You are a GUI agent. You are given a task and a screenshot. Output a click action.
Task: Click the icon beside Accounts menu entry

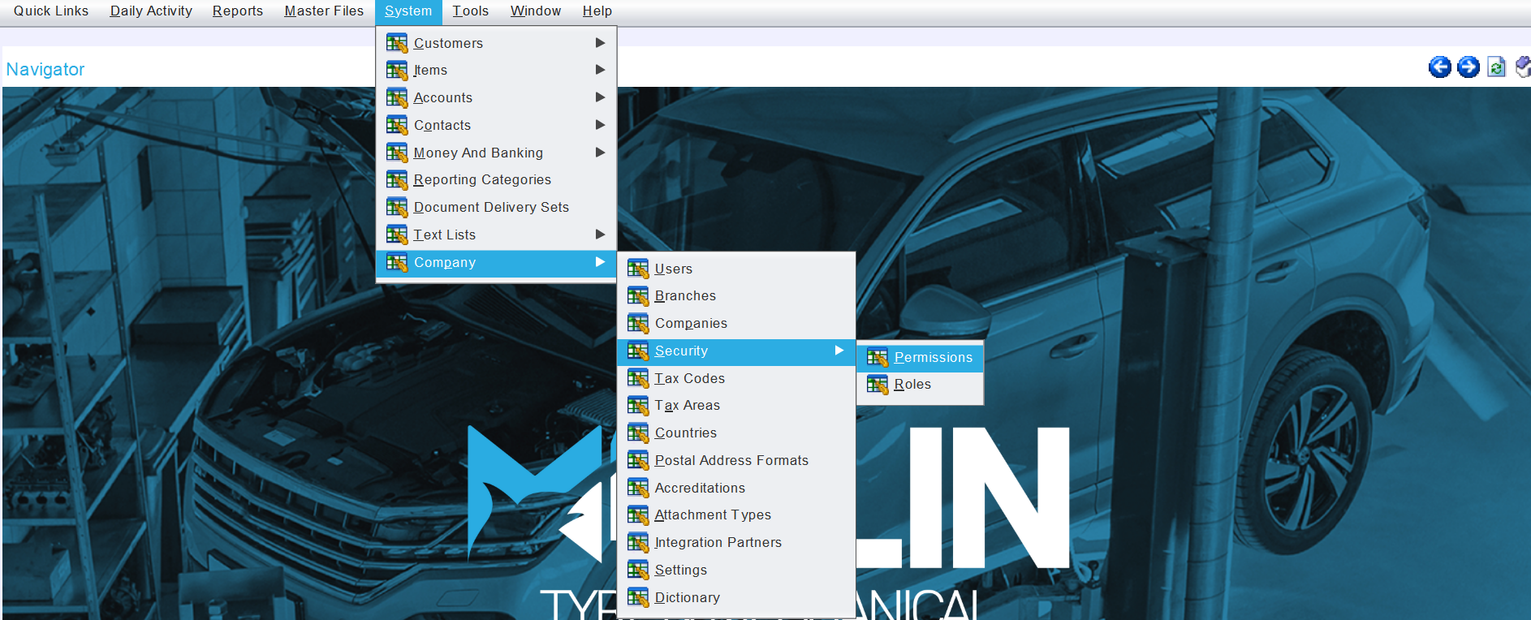[x=397, y=98]
